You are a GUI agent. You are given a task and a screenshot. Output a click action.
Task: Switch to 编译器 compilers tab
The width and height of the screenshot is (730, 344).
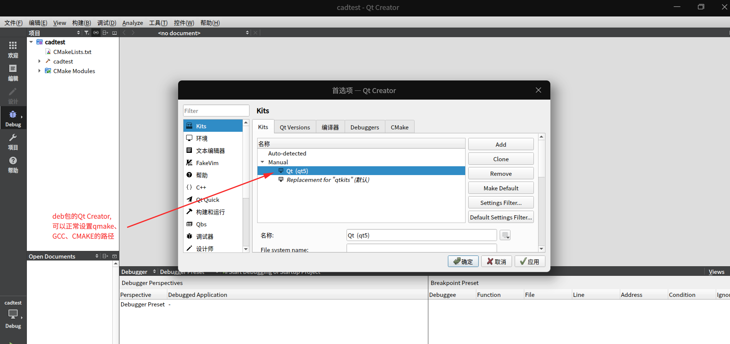(x=330, y=127)
